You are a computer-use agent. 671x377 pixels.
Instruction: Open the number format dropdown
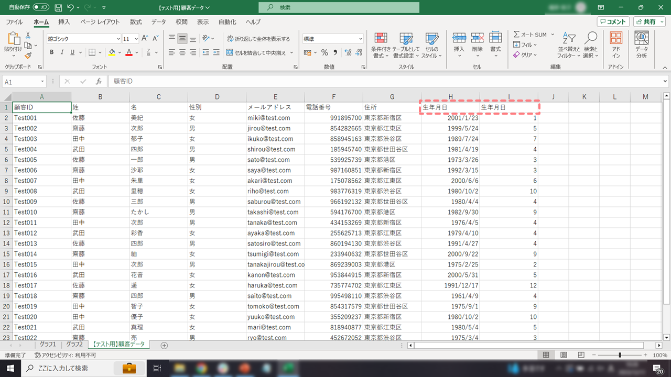pyautogui.click(x=360, y=39)
